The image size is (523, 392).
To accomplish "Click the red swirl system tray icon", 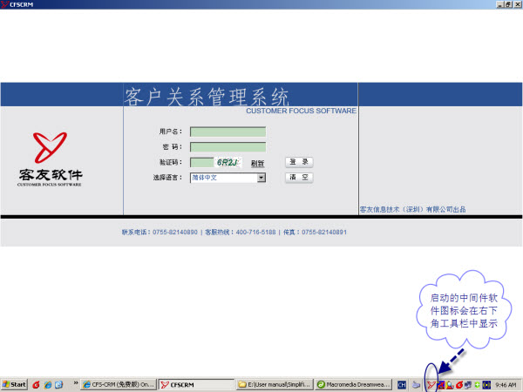I will [459, 385].
